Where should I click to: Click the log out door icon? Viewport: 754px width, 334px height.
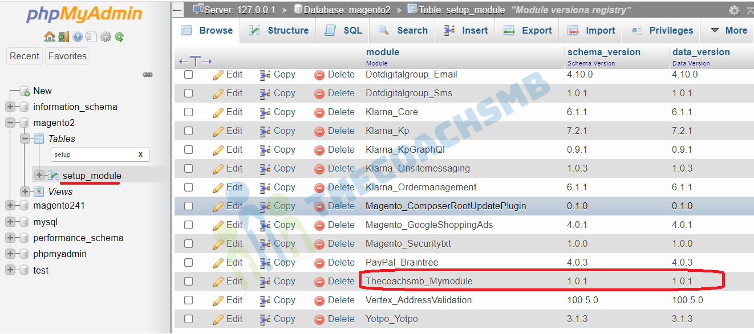[x=63, y=37]
